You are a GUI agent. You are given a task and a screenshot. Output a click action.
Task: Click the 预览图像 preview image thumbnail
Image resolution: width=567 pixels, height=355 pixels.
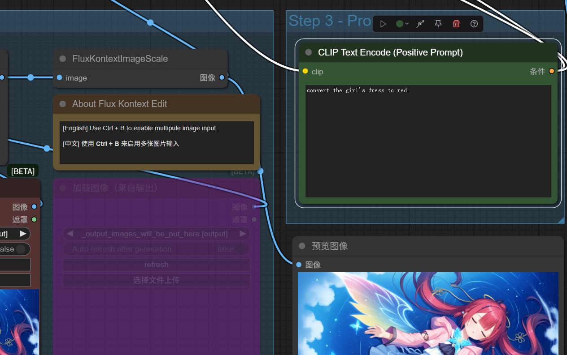(428, 313)
